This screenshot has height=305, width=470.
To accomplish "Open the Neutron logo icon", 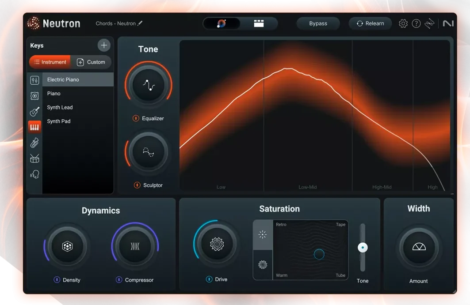I will point(33,23).
